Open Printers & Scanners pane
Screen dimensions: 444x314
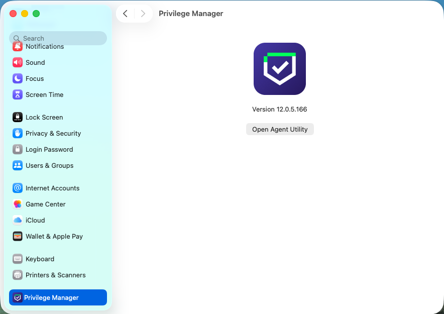click(x=55, y=275)
